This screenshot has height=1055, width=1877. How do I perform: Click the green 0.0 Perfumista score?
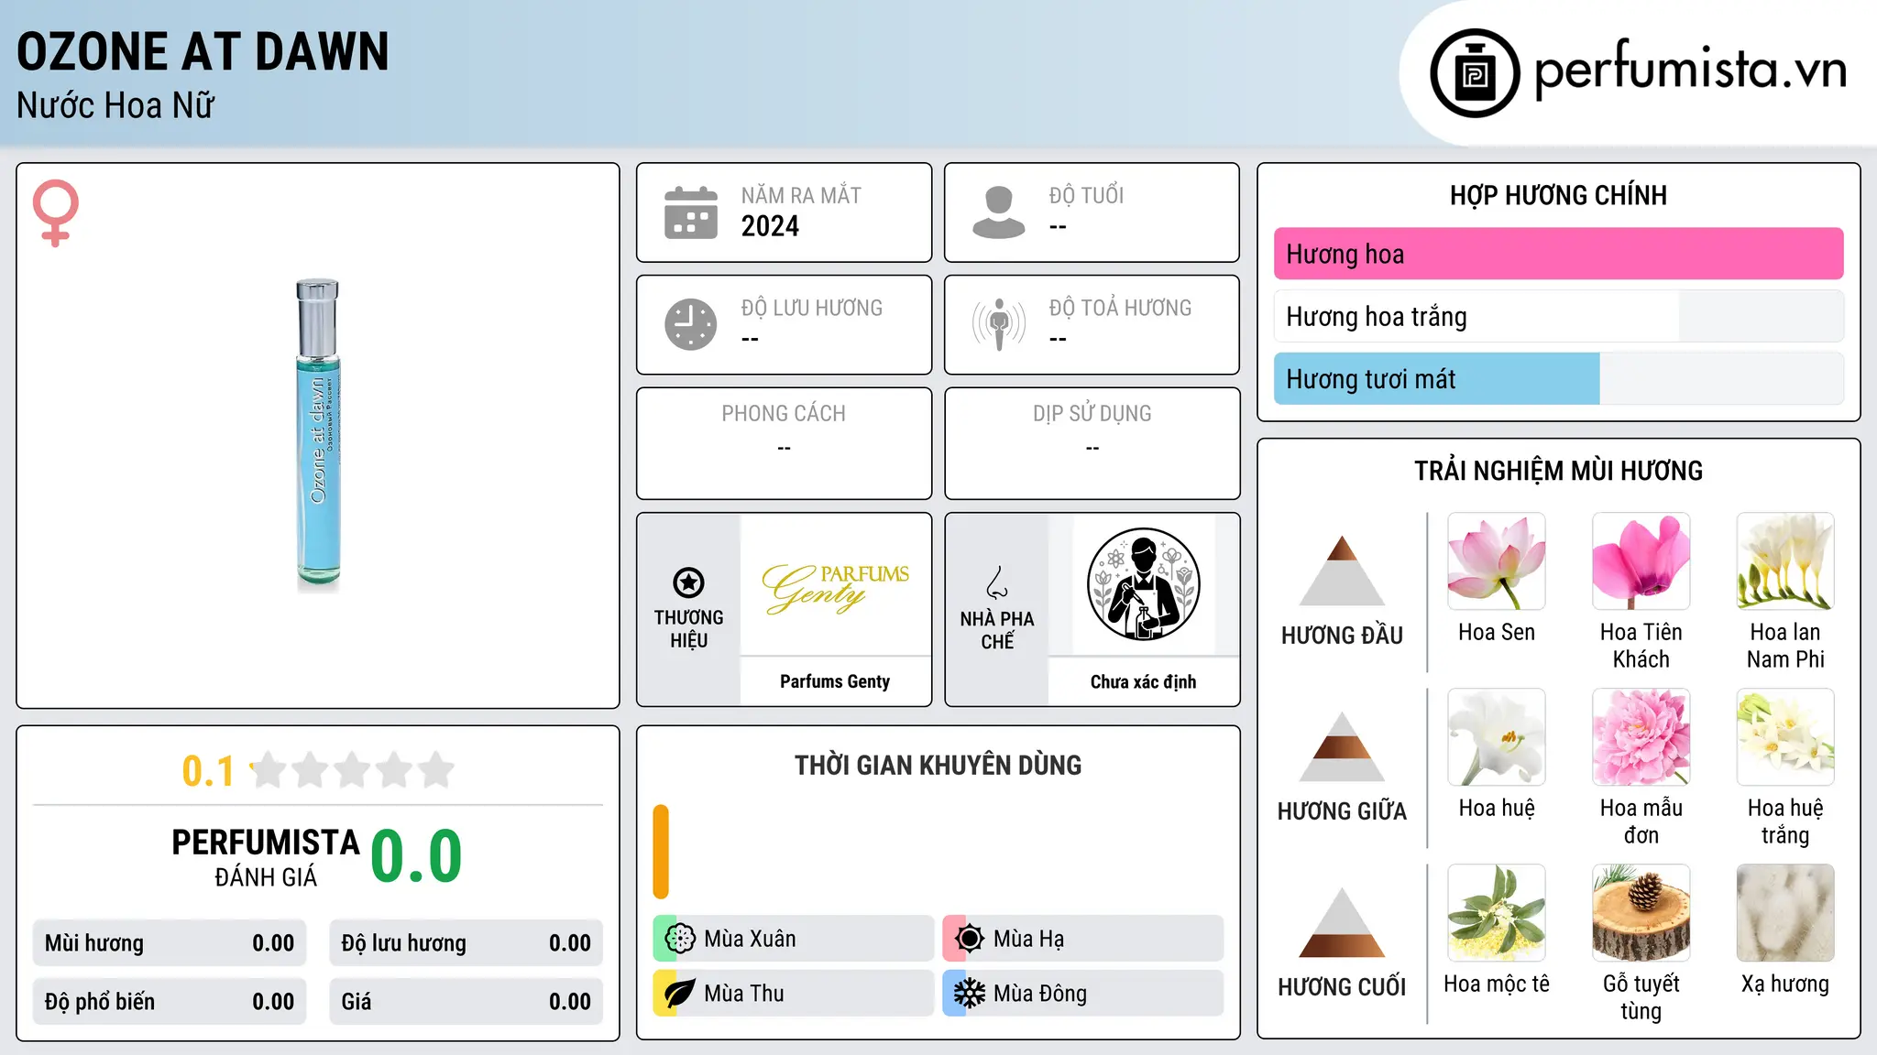pyautogui.click(x=416, y=856)
